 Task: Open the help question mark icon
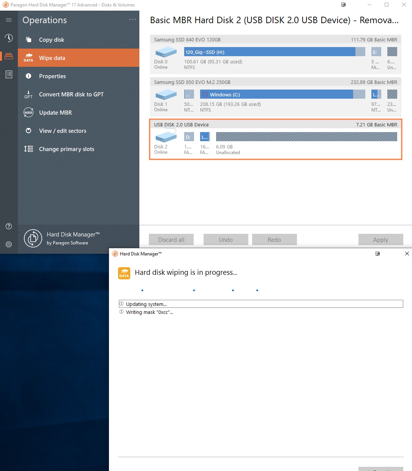(x=9, y=226)
